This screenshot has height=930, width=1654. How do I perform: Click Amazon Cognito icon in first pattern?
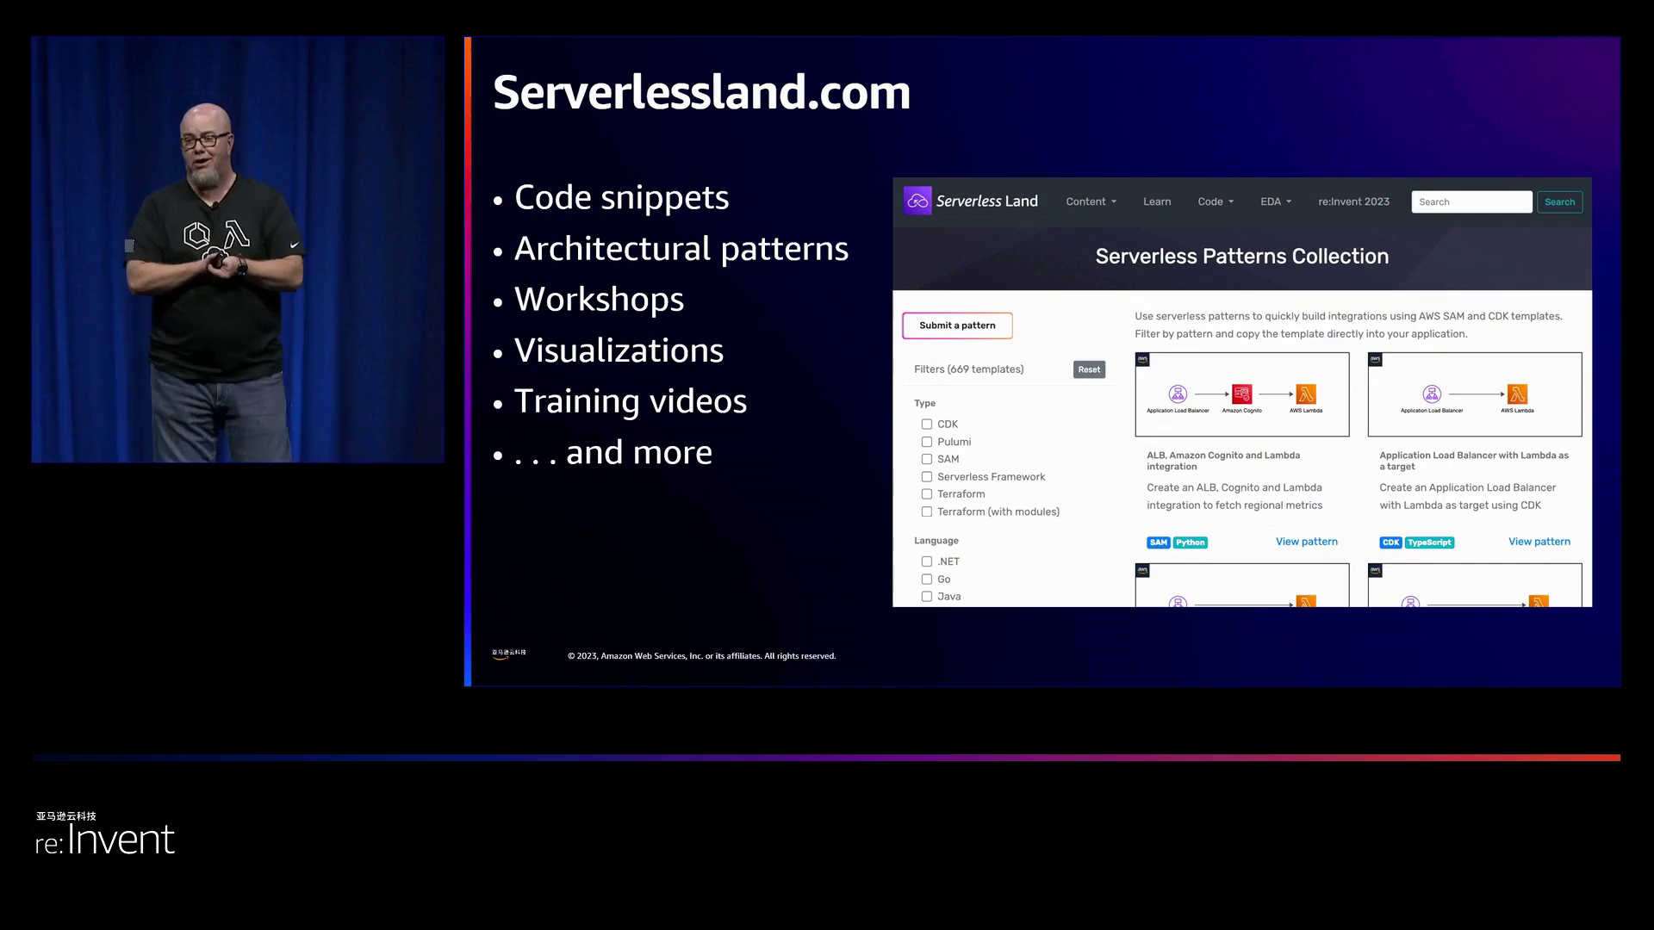pos(1241,394)
